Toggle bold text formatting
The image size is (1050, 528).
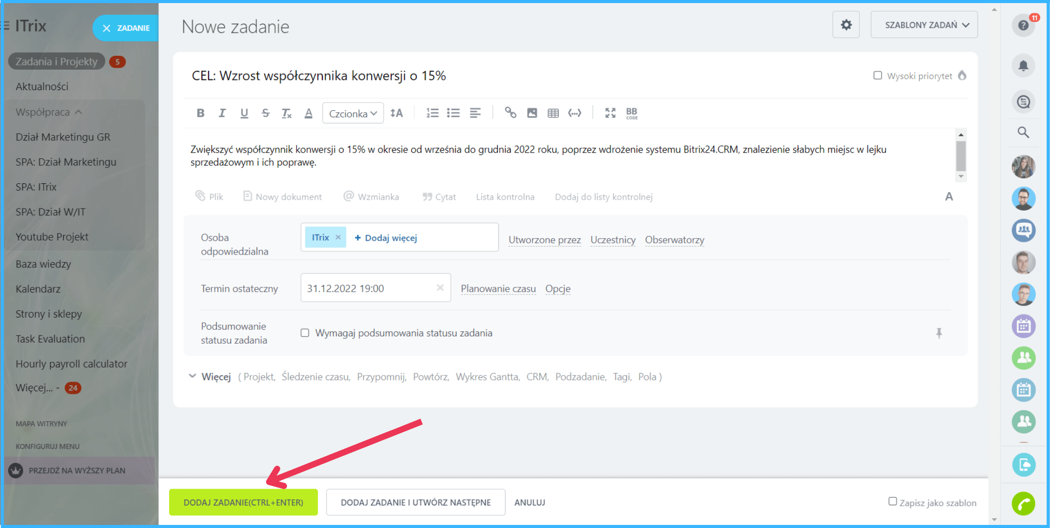point(200,113)
